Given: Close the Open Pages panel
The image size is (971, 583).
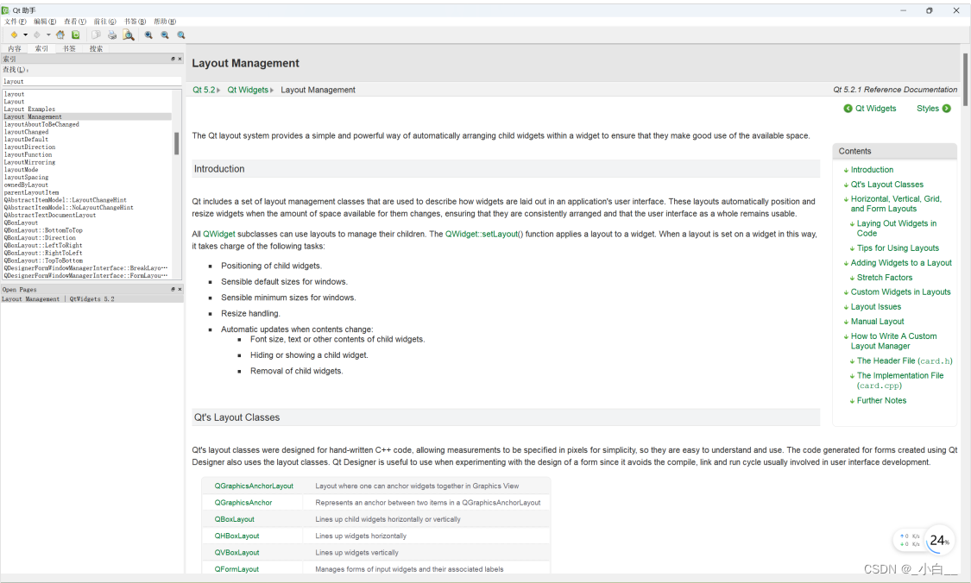Looking at the screenshot, I should pyautogui.click(x=180, y=289).
